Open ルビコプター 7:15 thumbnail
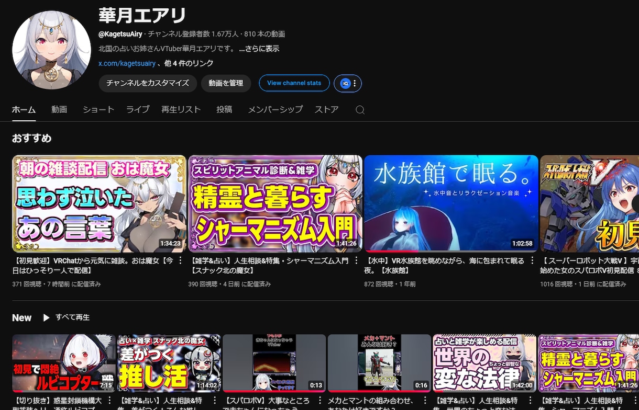Image resolution: width=639 pixels, height=410 pixels. click(x=64, y=363)
